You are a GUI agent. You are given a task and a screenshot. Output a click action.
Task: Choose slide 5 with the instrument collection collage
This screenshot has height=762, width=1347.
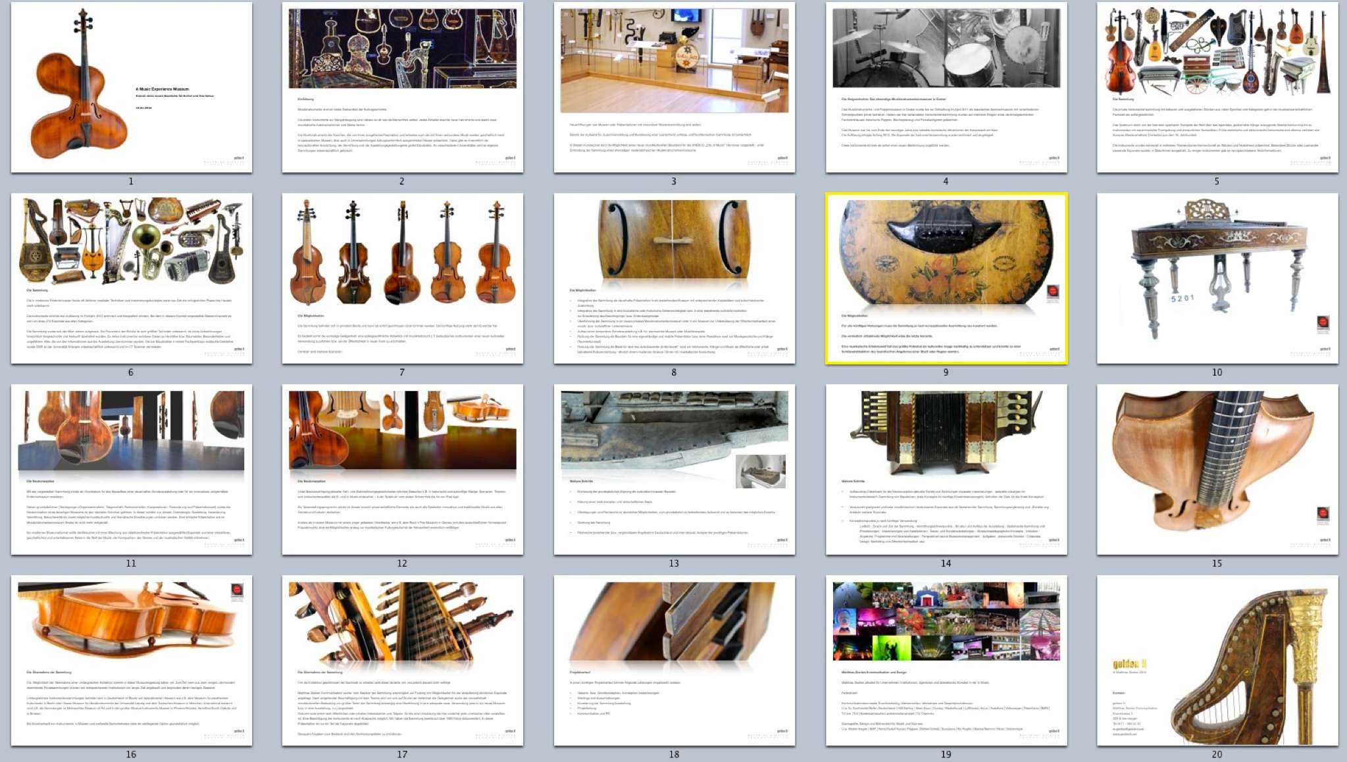(1217, 87)
